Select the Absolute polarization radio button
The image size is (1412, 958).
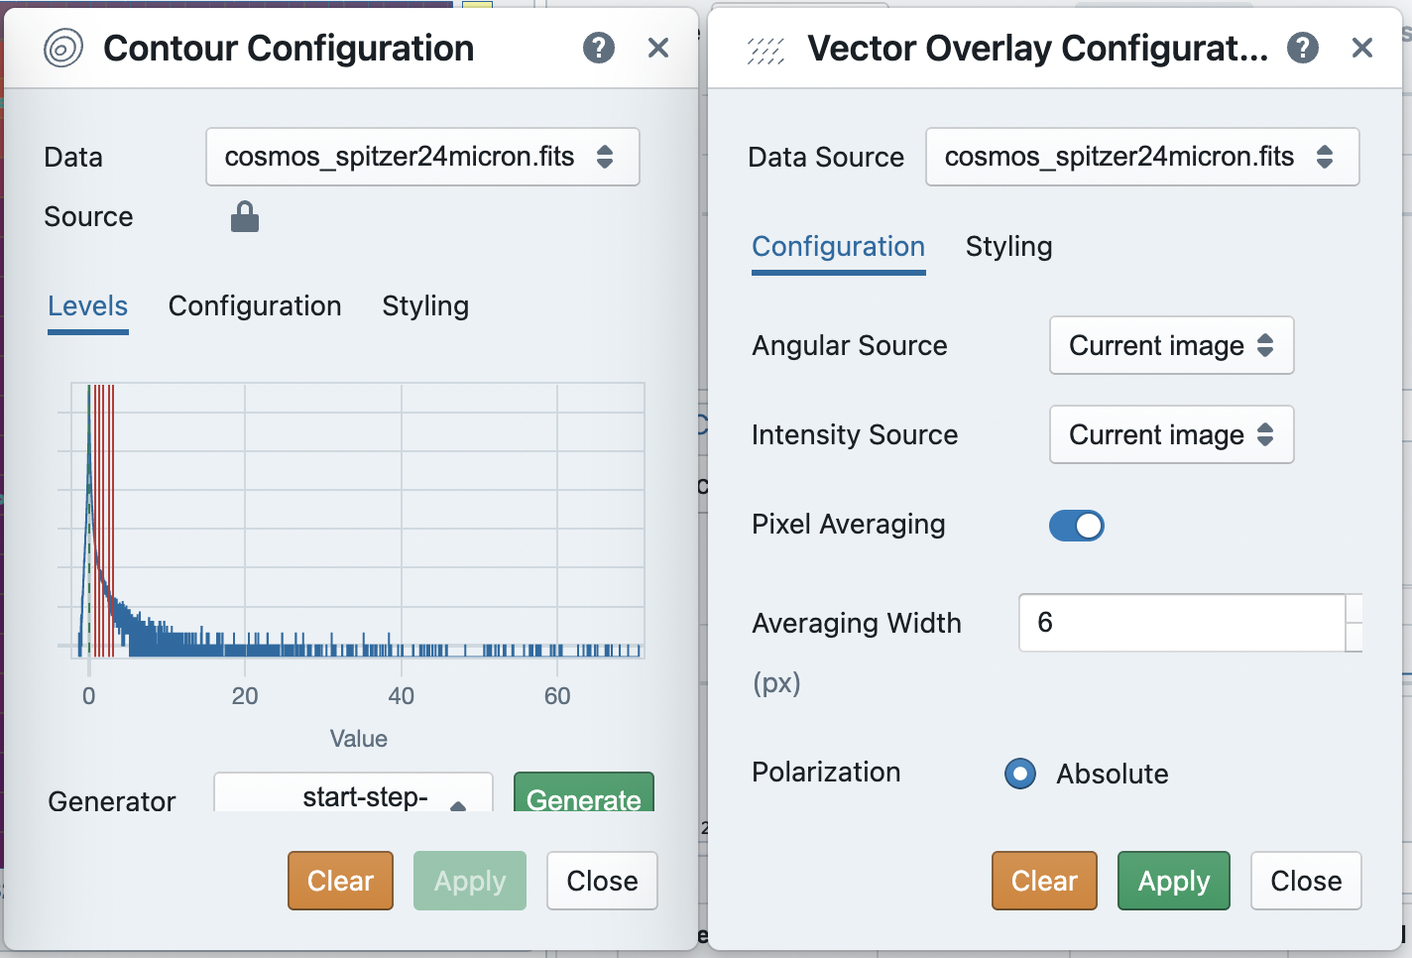pos(1019,774)
